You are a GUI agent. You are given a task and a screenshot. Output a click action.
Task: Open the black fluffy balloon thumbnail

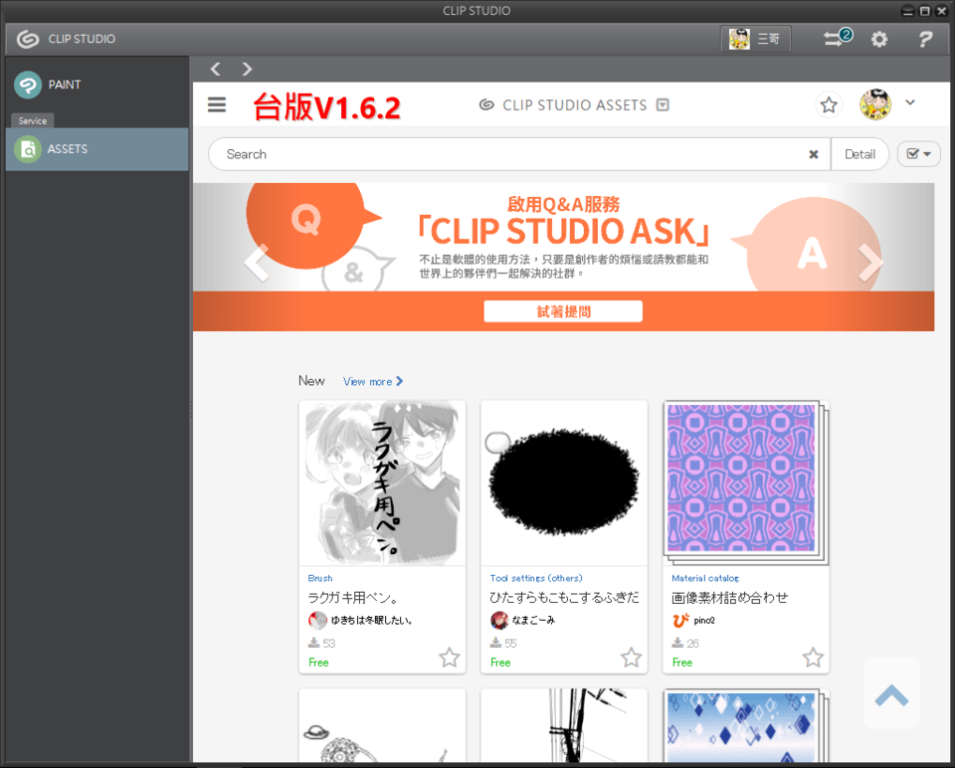pos(564,482)
